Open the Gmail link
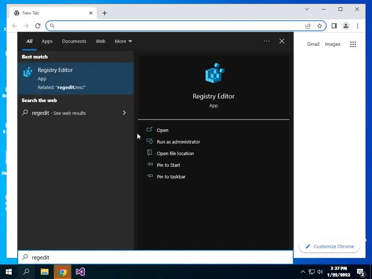372x279 pixels. (x=313, y=44)
